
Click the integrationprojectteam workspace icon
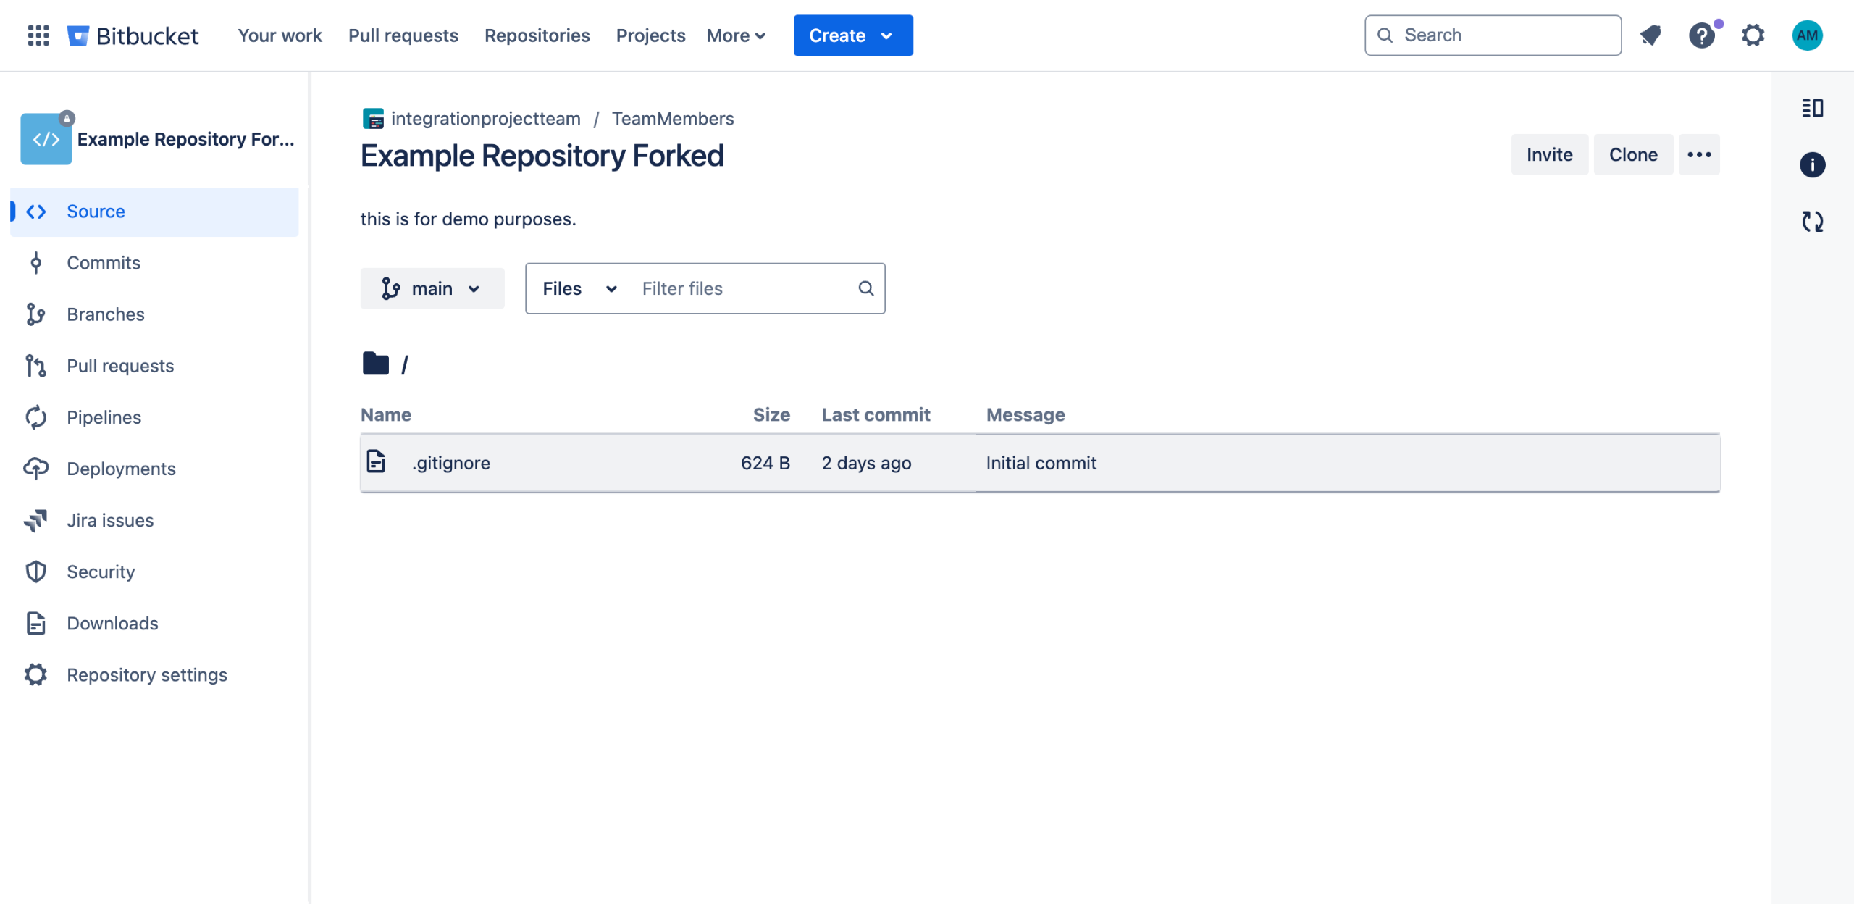pos(373,118)
